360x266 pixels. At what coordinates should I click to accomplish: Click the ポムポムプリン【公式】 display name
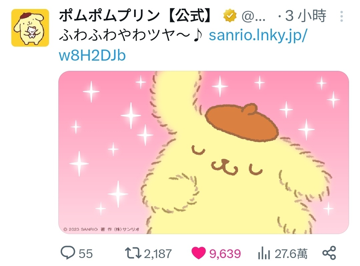pos(135,16)
